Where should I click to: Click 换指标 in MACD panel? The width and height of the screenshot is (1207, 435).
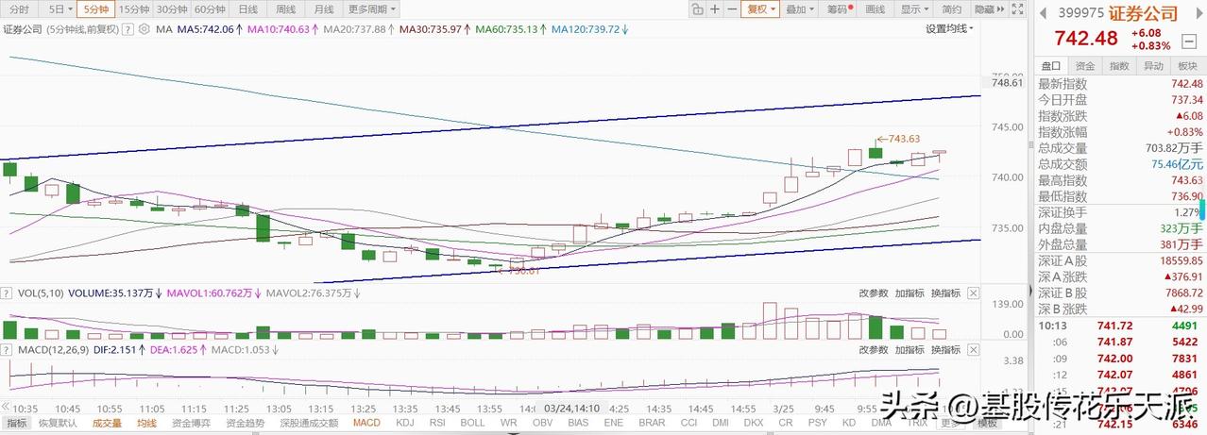[946, 349]
